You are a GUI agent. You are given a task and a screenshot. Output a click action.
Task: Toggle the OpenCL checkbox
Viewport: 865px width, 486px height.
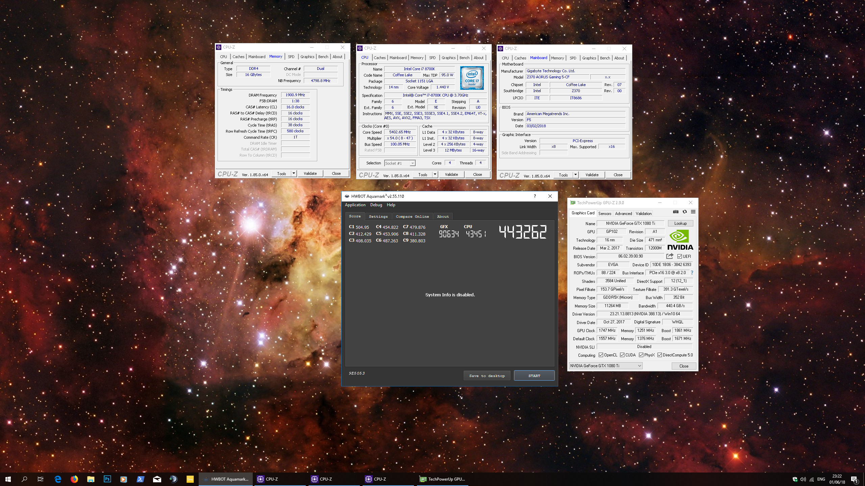coord(601,355)
